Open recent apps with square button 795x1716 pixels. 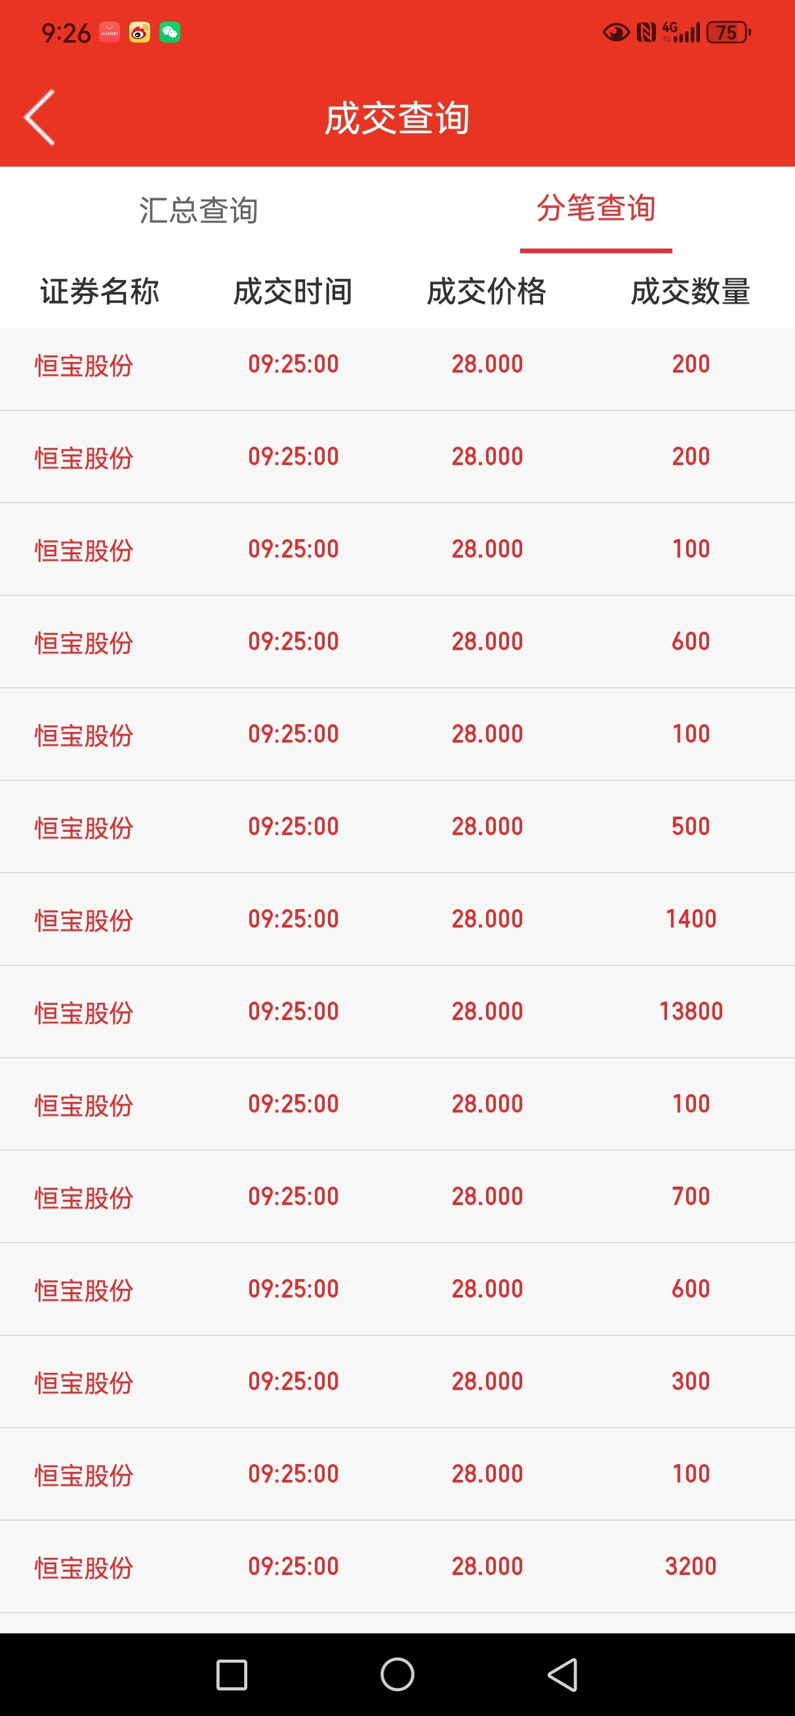(232, 1674)
